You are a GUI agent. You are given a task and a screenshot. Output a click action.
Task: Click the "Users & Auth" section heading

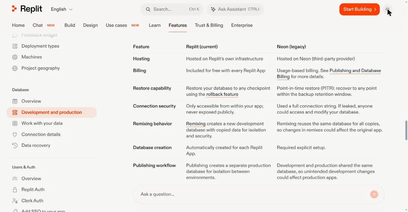click(x=24, y=167)
